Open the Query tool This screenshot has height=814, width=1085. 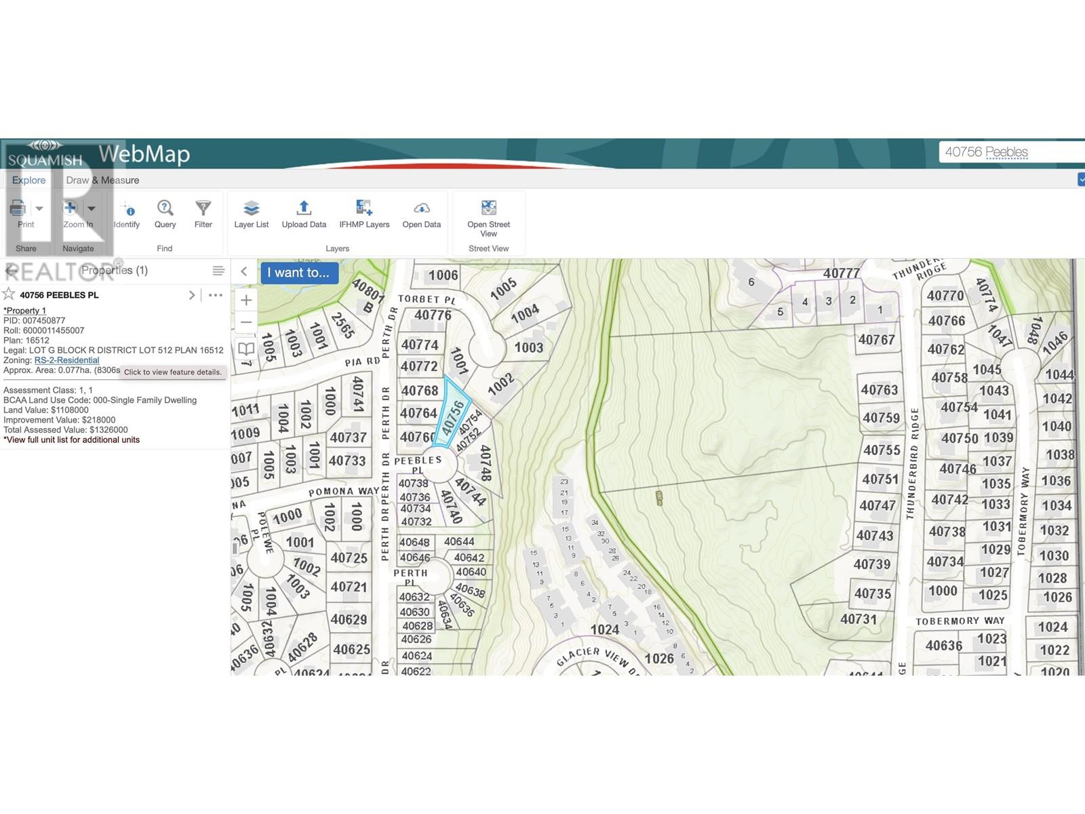165,208
